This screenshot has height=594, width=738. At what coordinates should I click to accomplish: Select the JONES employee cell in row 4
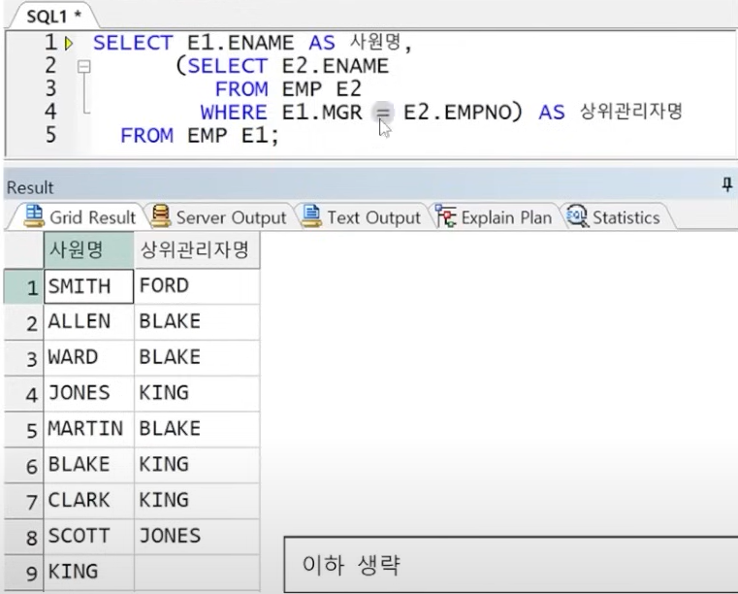click(x=89, y=393)
